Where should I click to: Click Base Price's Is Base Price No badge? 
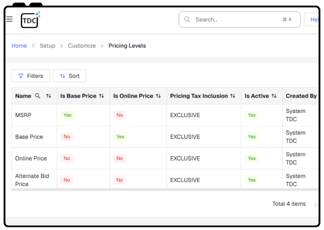coord(67,137)
